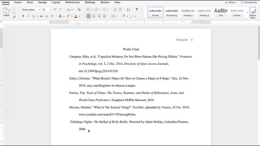The height and width of the screenshot is (146, 260).
Task: Switch to the Draw tab
Action: [x=30, y=2]
